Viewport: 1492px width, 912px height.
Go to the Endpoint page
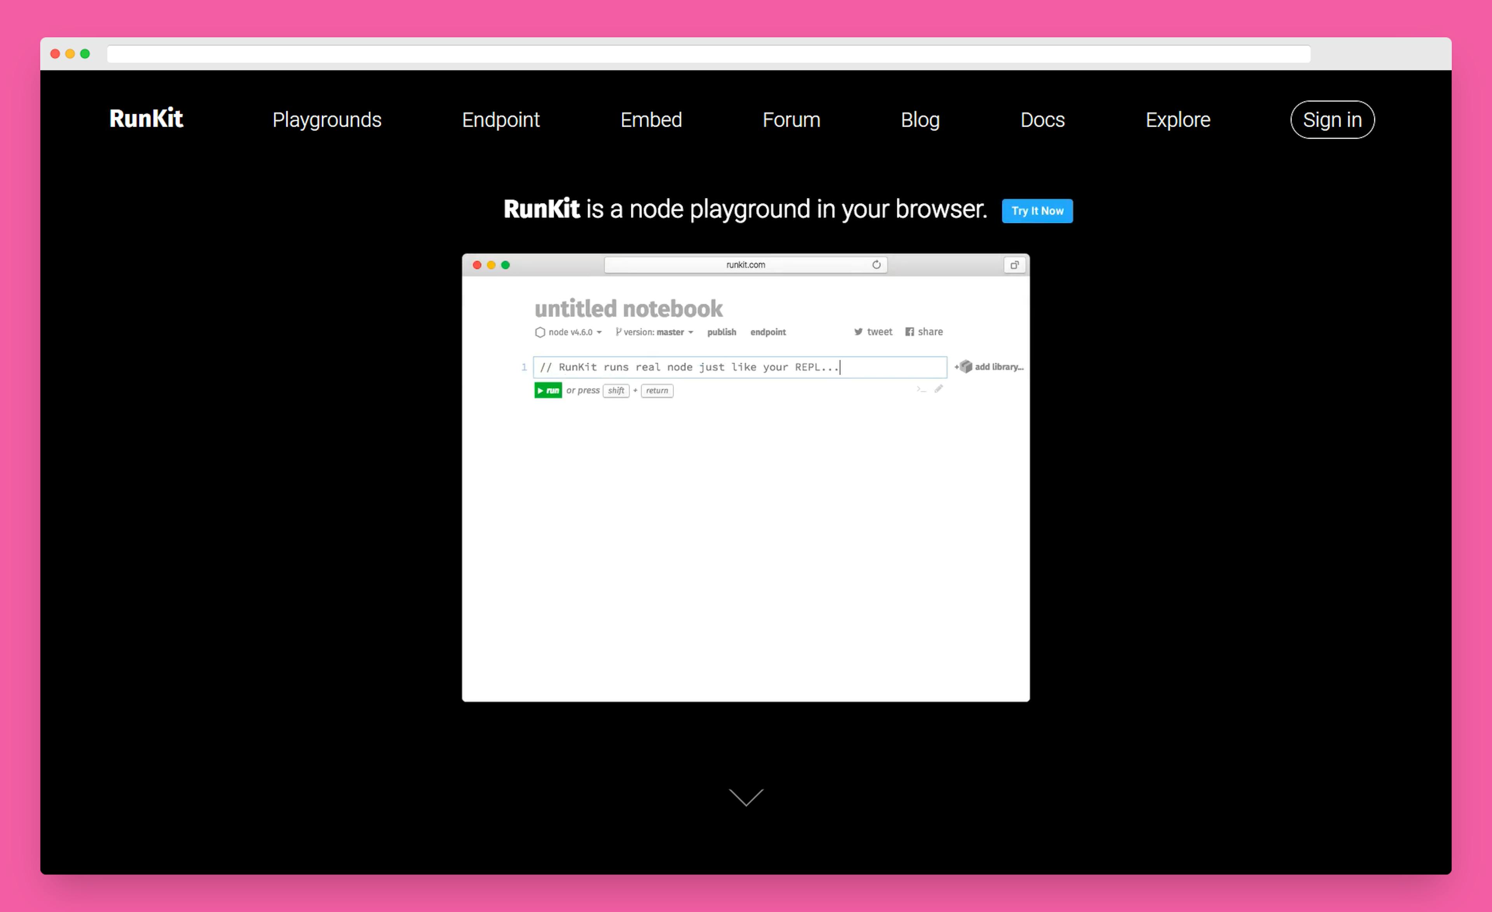[x=501, y=120]
